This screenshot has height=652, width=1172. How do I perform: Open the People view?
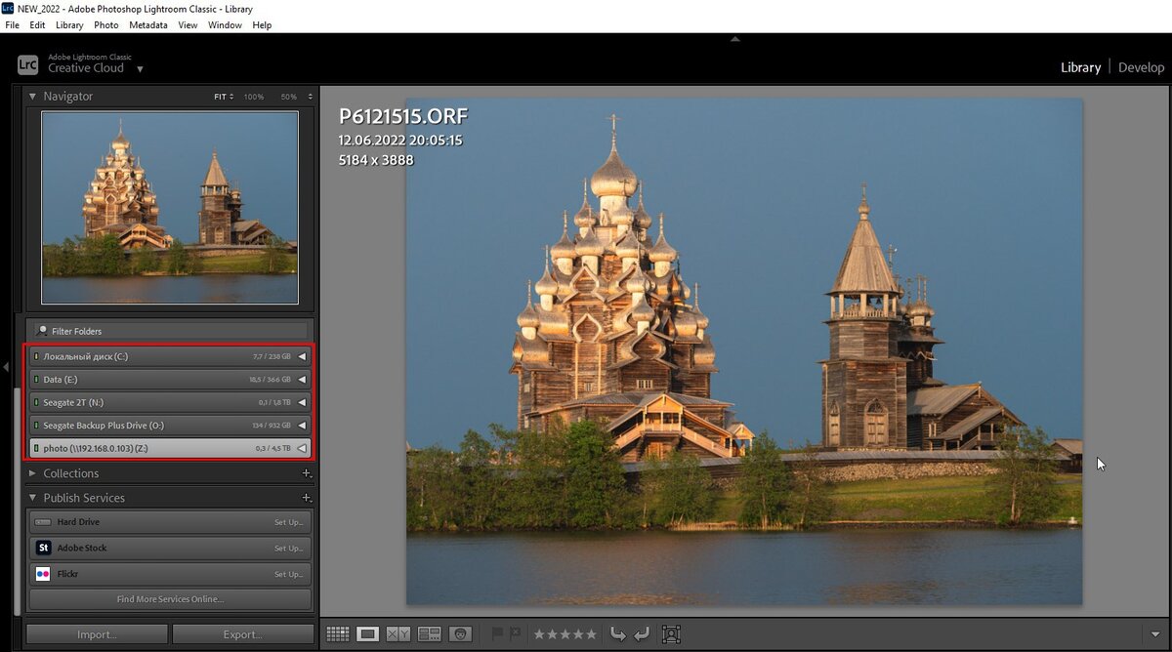(x=459, y=633)
